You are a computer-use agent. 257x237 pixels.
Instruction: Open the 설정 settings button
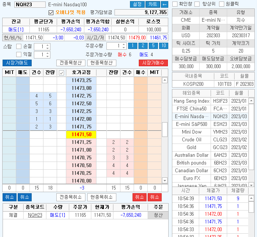(137, 4)
